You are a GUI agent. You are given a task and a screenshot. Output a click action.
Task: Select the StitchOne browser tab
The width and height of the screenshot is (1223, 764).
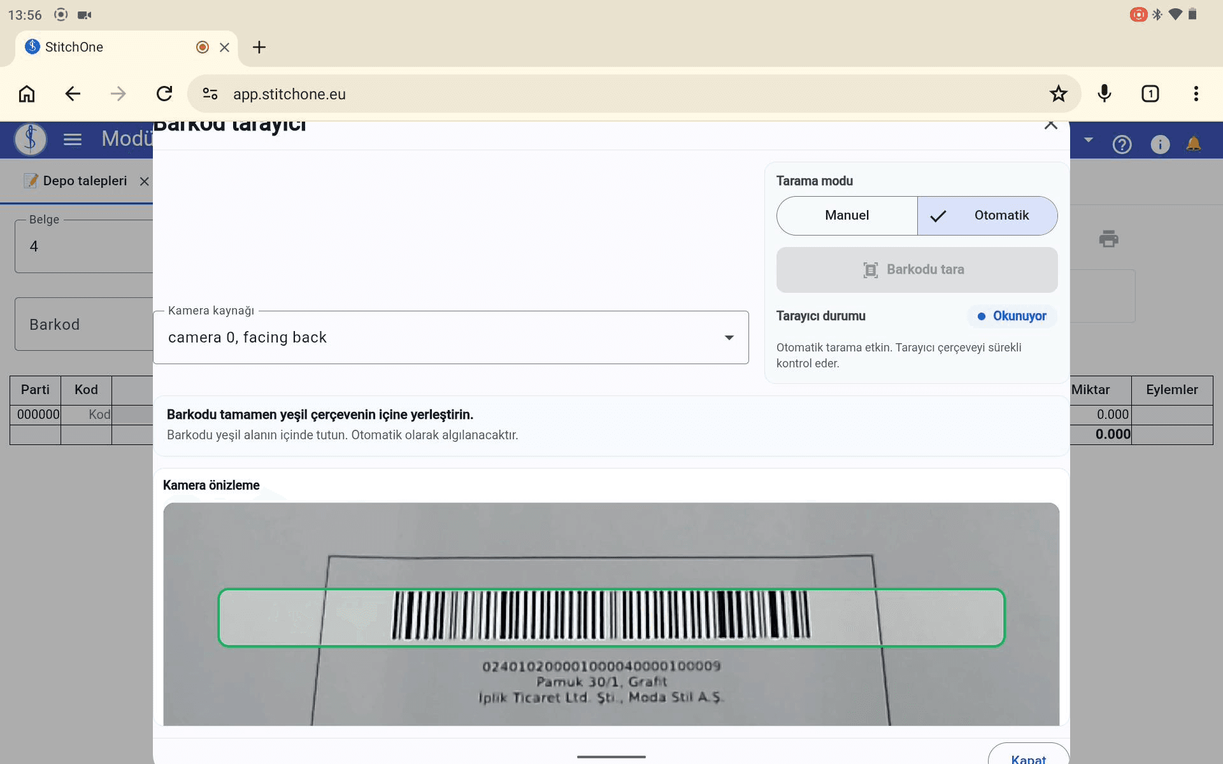(x=126, y=48)
